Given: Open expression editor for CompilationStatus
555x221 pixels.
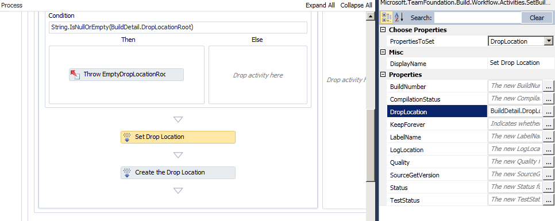Looking at the screenshot, I should 548,99.
